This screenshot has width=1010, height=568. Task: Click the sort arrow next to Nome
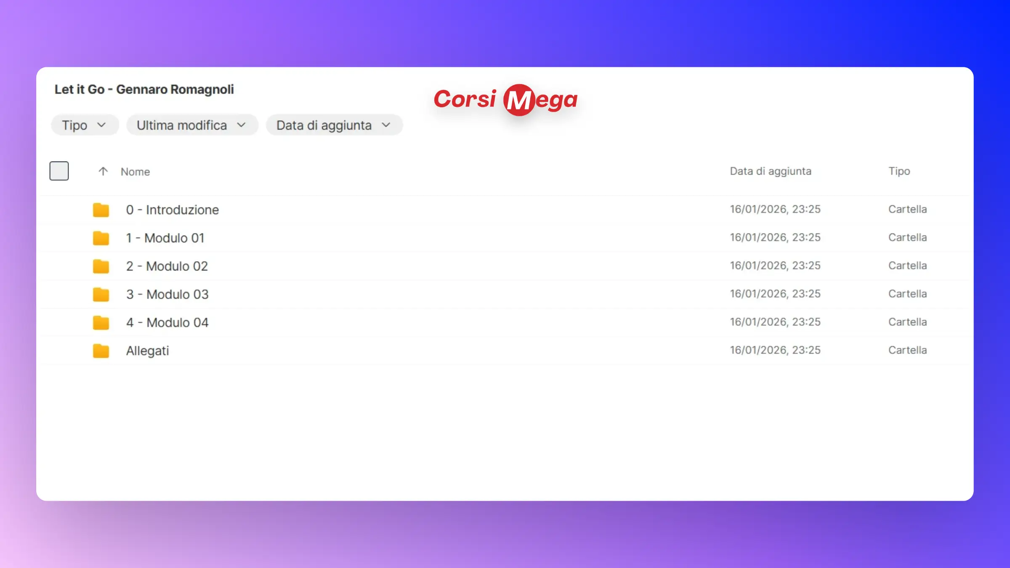click(x=103, y=171)
